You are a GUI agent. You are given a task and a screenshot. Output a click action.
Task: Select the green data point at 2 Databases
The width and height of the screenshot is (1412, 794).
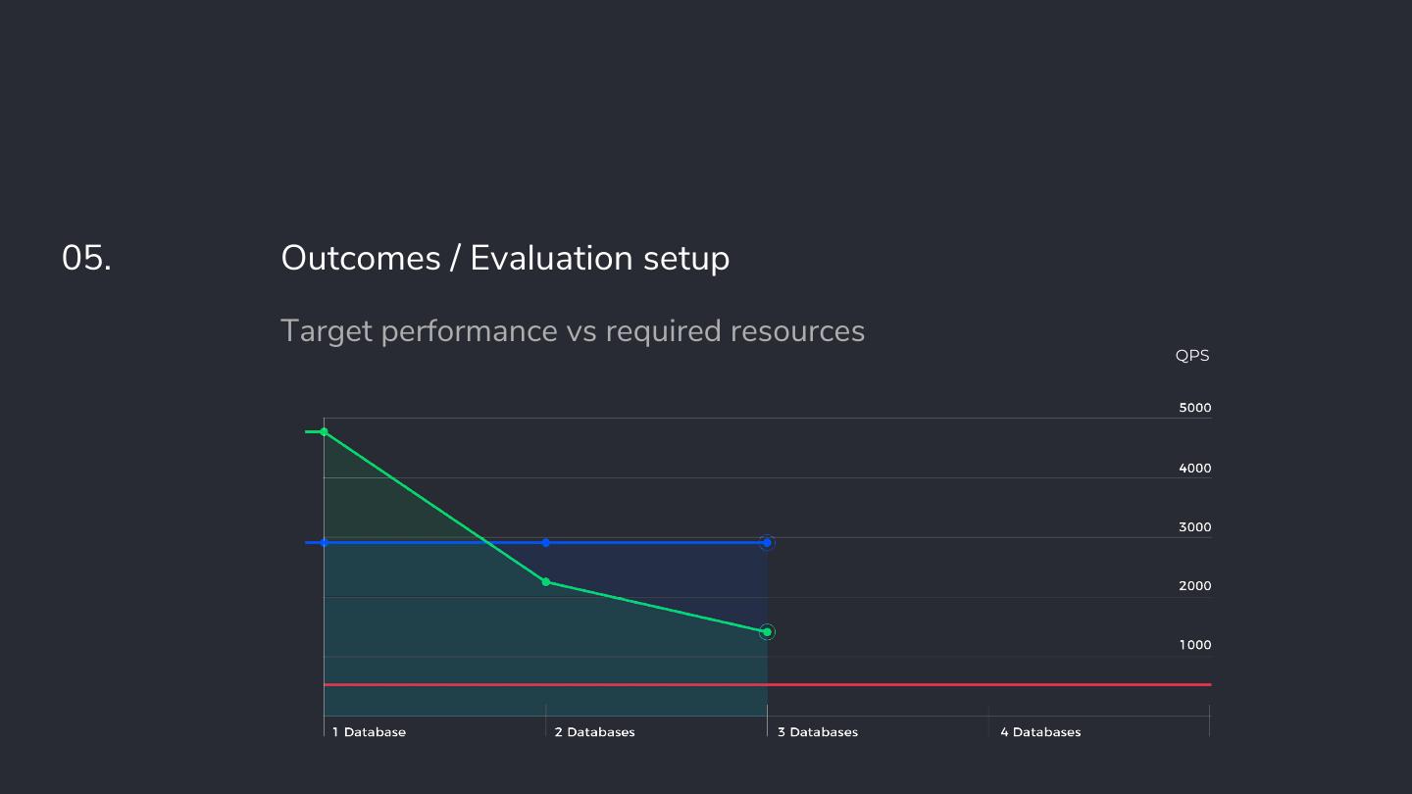tap(546, 582)
